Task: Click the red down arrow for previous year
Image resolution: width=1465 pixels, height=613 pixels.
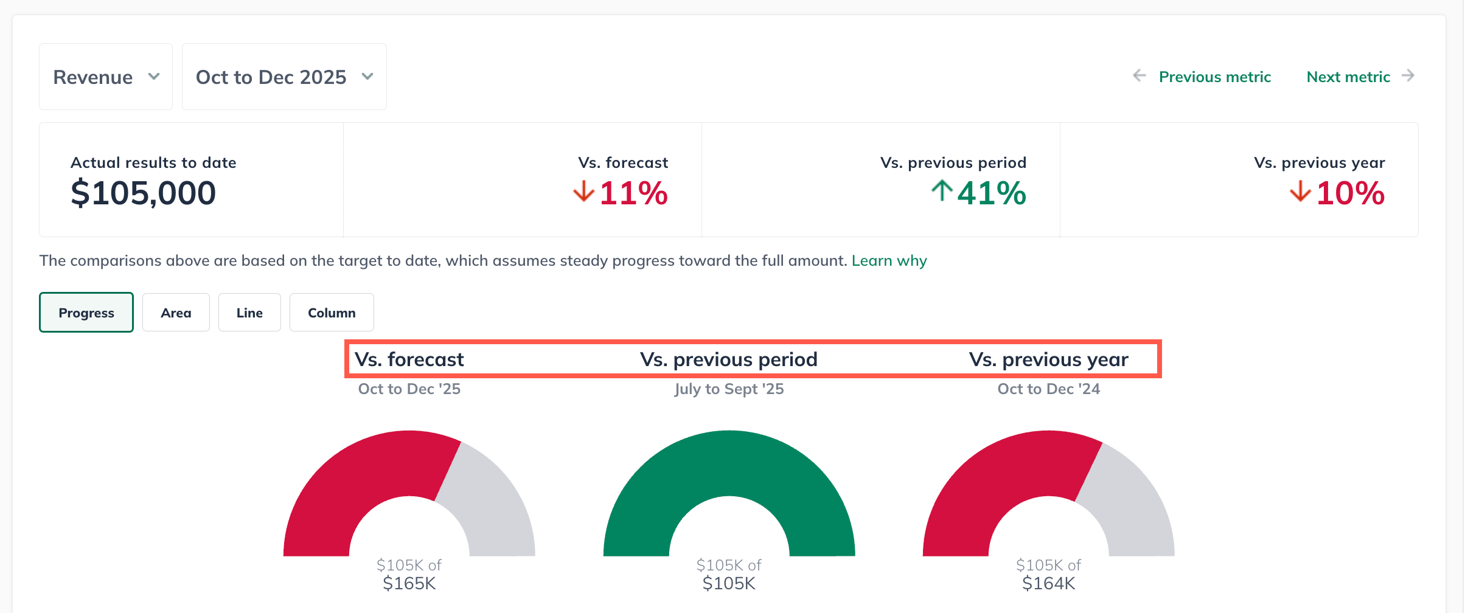Action: 1300,191
